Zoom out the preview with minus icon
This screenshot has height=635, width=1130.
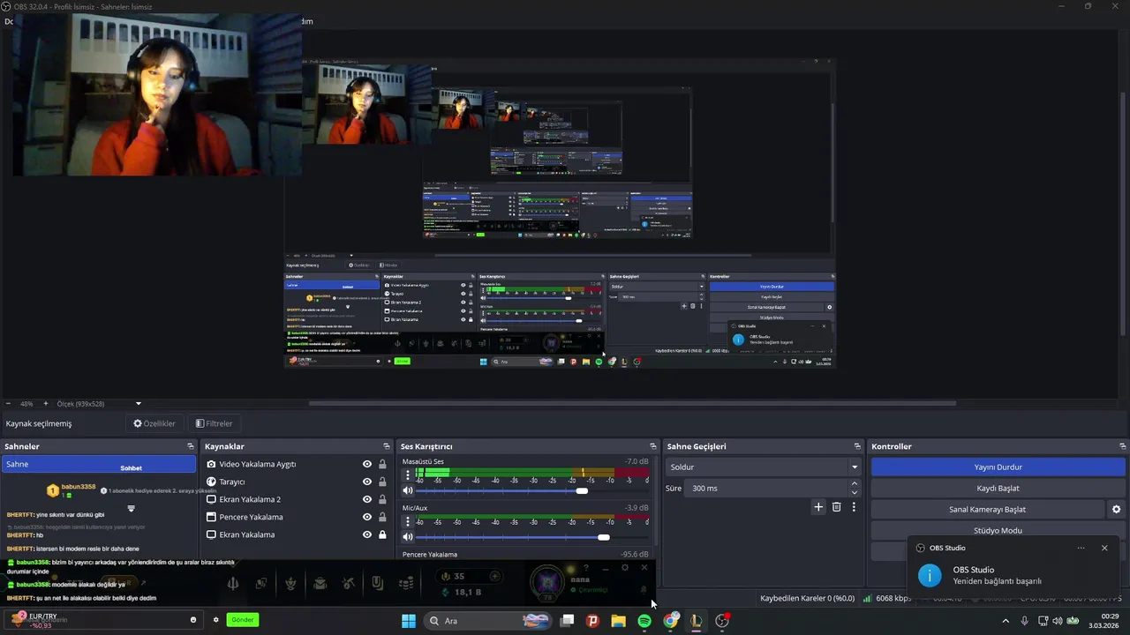(8, 403)
